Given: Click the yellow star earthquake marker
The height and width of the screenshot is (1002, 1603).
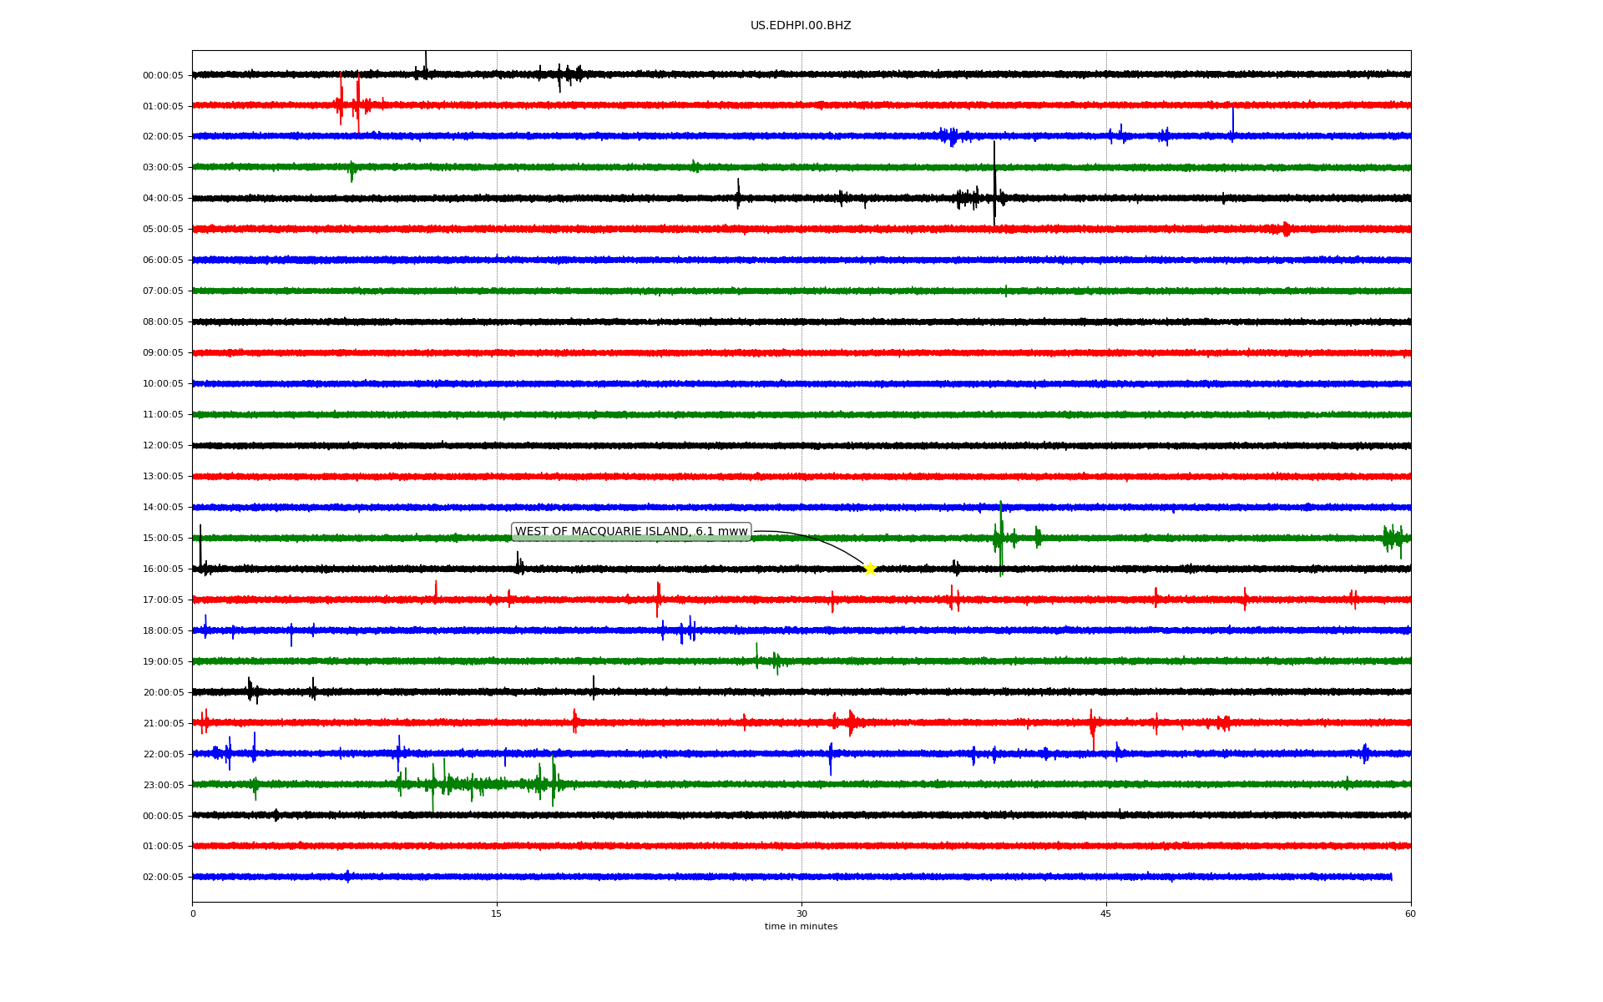Looking at the screenshot, I should pyautogui.click(x=870, y=569).
